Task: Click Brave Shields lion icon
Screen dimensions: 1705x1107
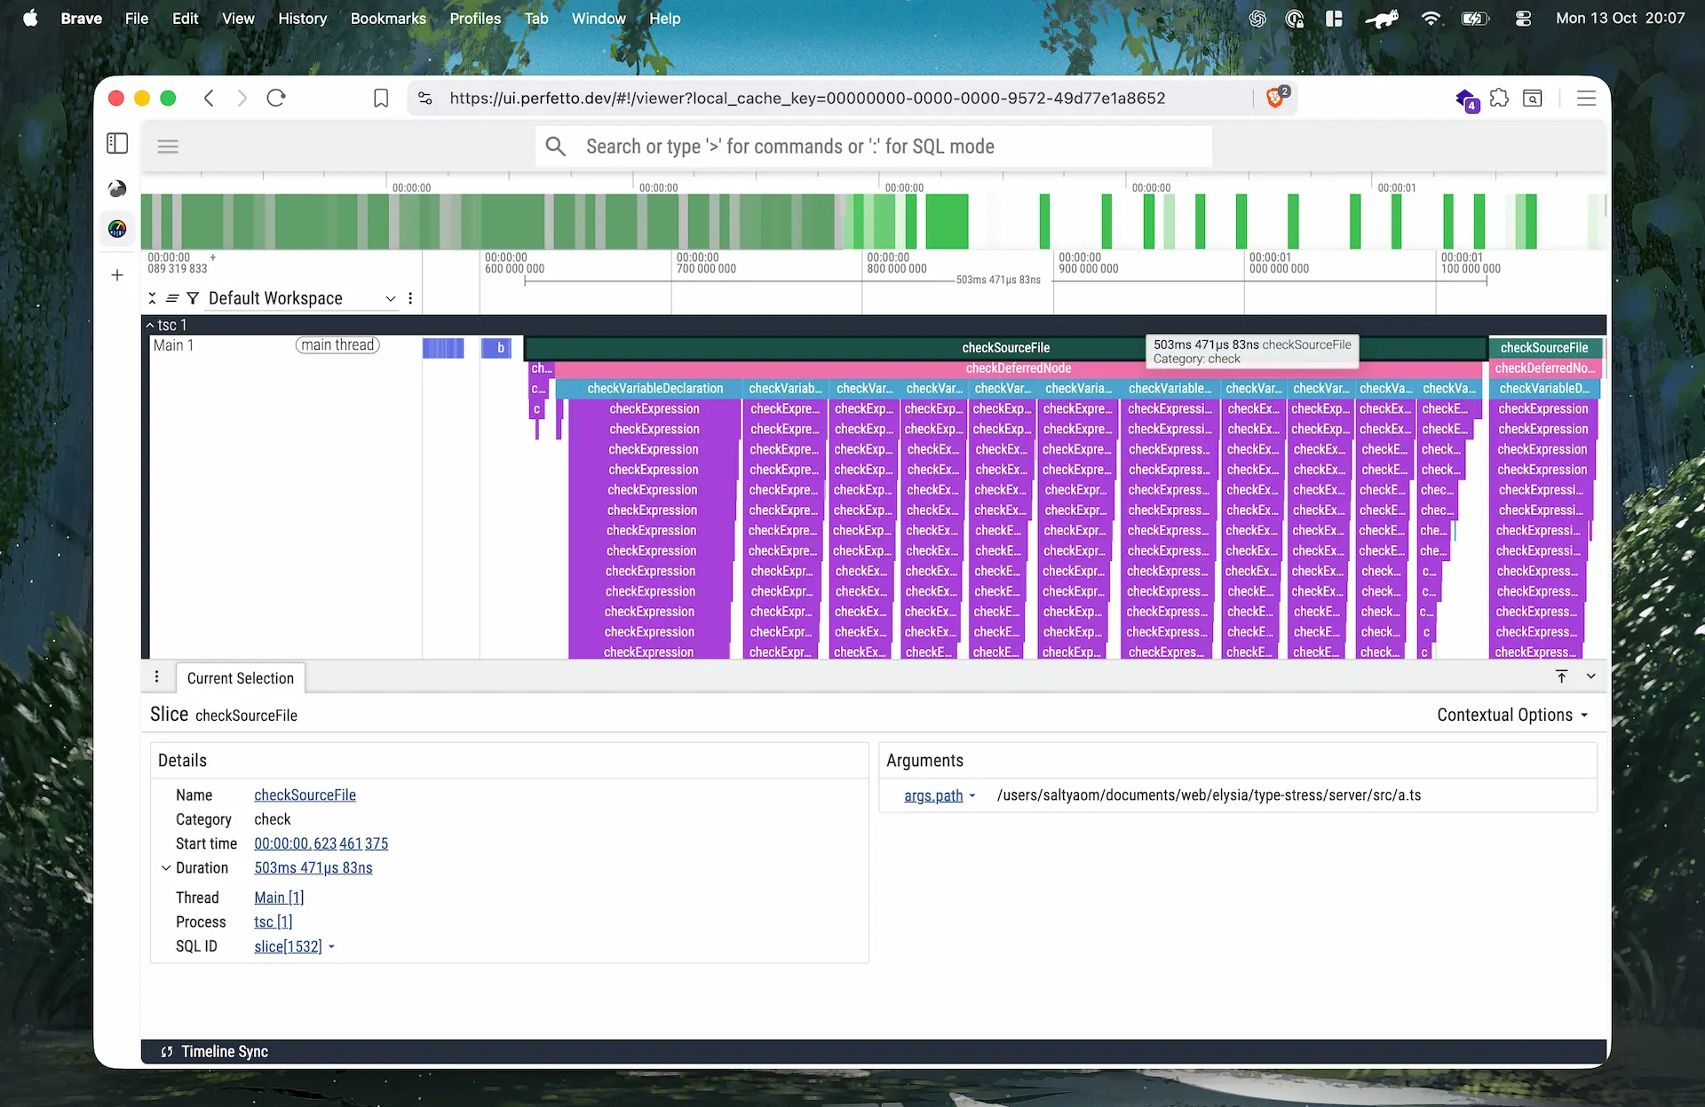Action: click(1275, 98)
